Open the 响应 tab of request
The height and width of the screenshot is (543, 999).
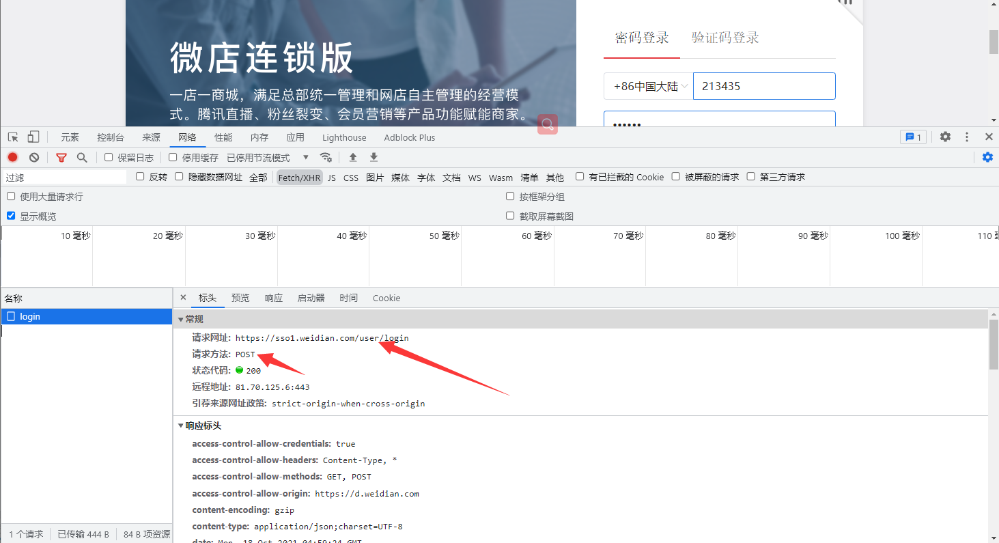[x=274, y=298]
